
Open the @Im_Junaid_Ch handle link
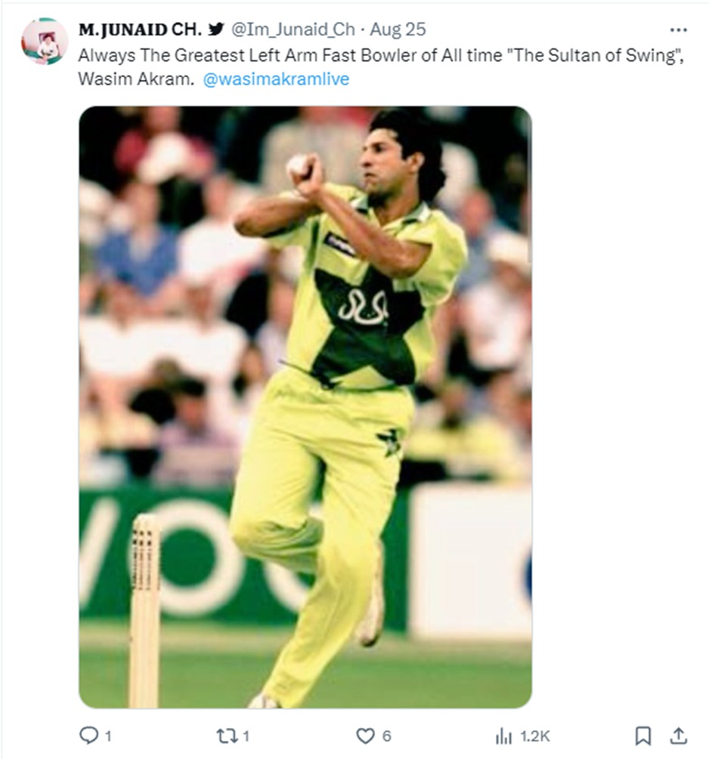pyautogui.click(x=293, y=29)
